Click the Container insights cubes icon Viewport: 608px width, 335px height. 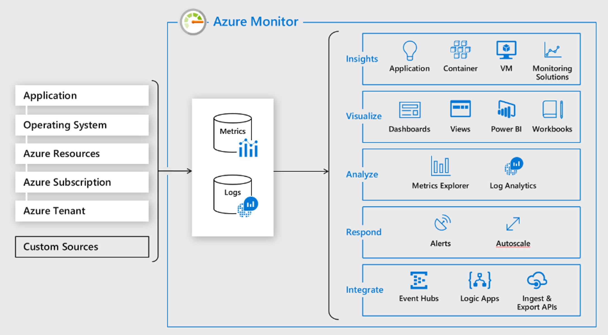(460, 49)
